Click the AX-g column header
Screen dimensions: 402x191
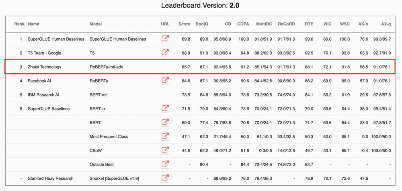[x=386, y=24]
